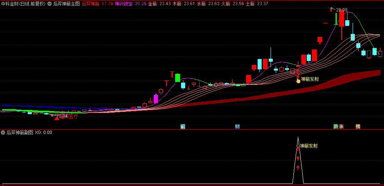
Task: Click the 火箭: 23.56 value
Action: [x=232, y=4]
